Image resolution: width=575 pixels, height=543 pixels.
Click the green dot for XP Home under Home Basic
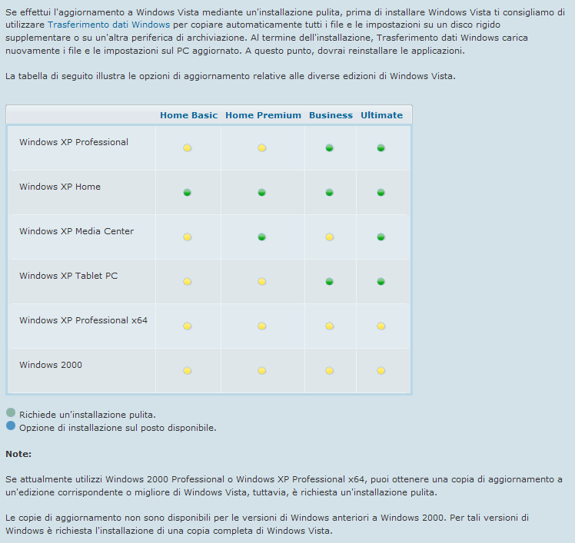[x=188, y=192]
